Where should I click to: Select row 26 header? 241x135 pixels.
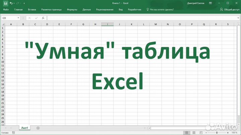[x=3, y=122]
